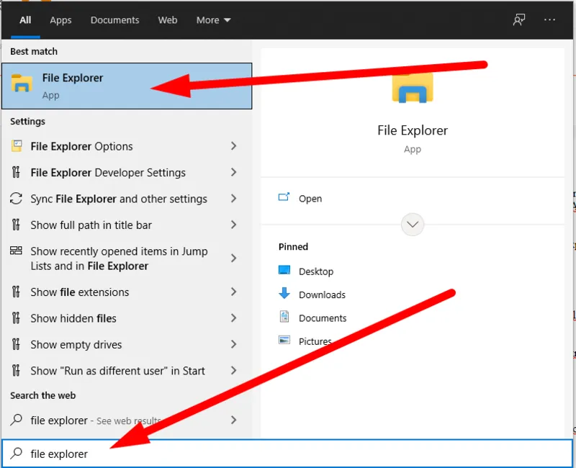Screen dimensions: 576x468
Task: Click the Show hidden files settings icon
Action: (x=16, y=318)
